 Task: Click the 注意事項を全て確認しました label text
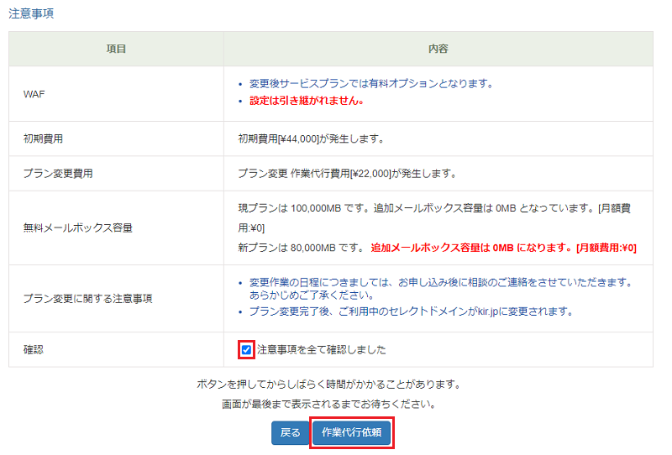pyautogui.click(x=322, y=349)
